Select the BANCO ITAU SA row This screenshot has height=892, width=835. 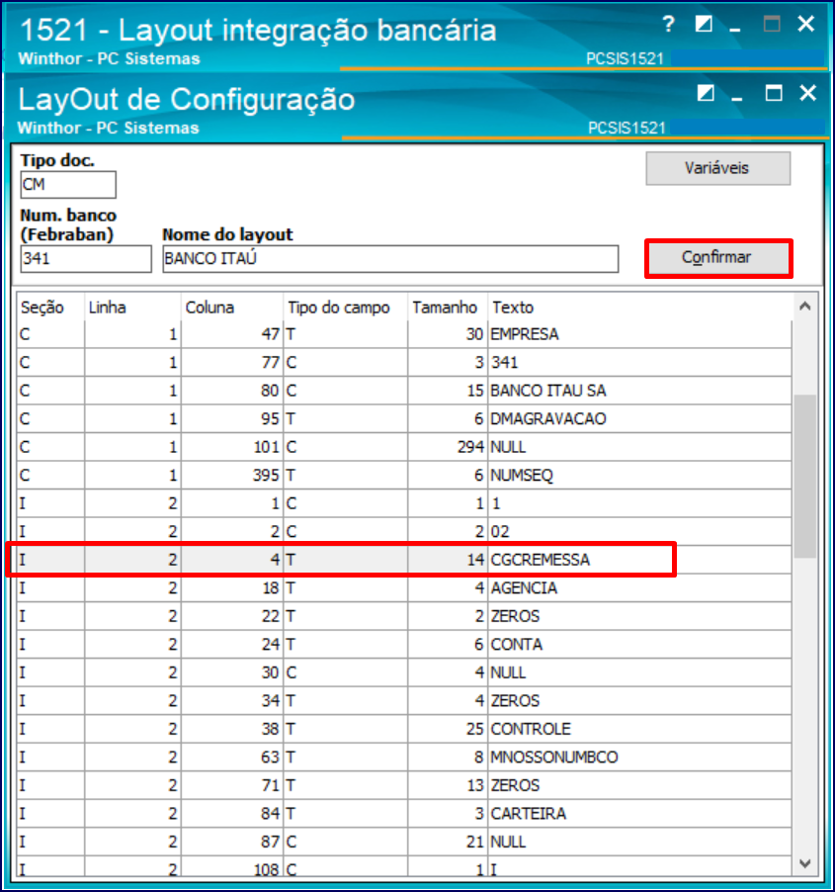pos(404,391)
